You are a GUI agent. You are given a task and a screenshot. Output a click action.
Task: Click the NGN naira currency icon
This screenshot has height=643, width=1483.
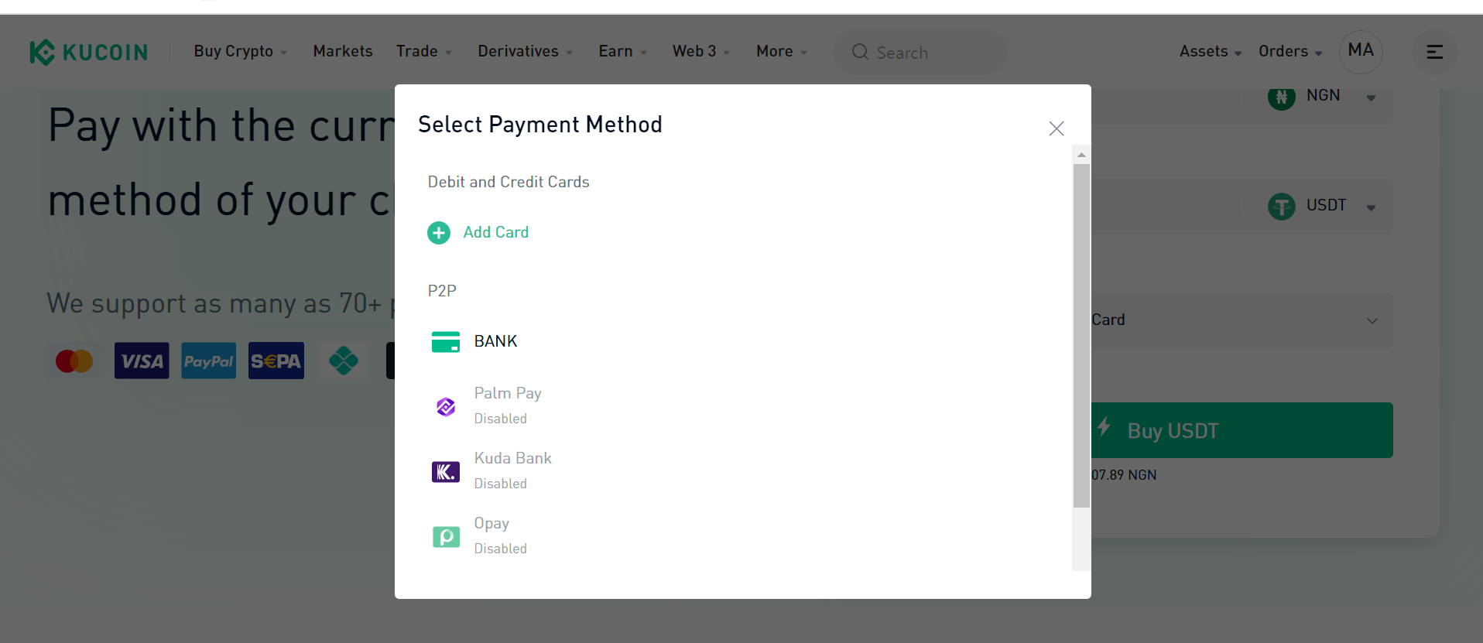tap(1282, 97)
